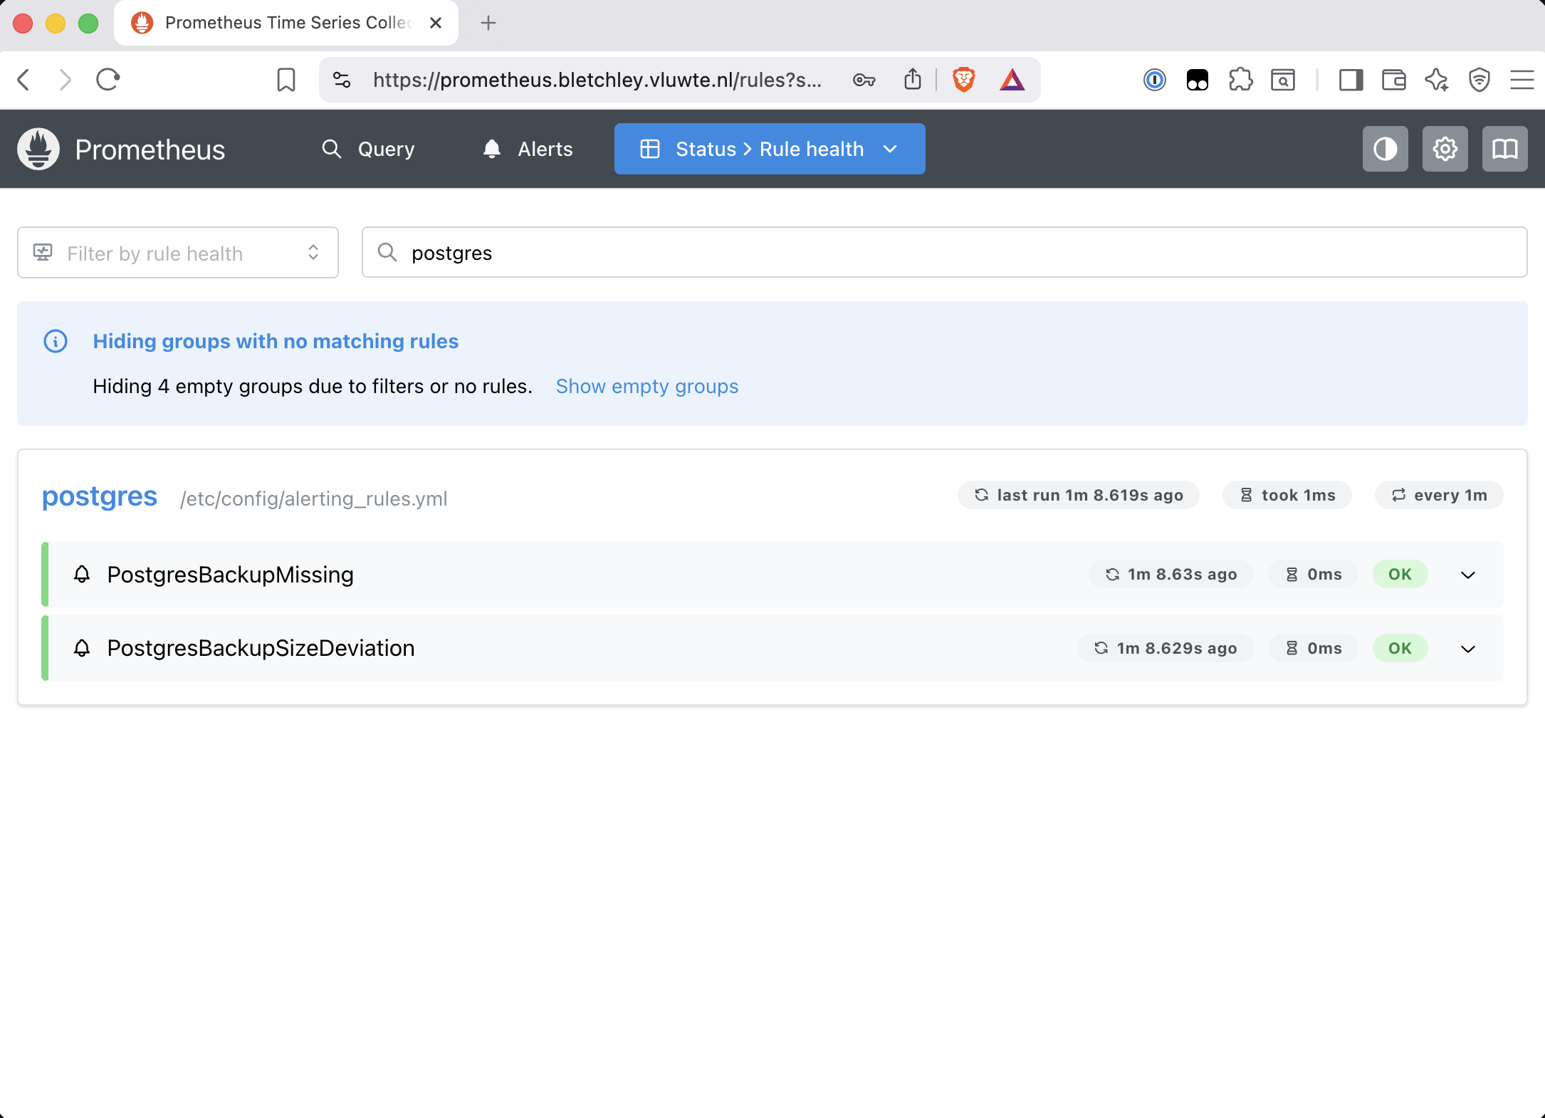Click the postgres group name link
This screenshot has width=1545, height=1118.
tap(100, 496)
